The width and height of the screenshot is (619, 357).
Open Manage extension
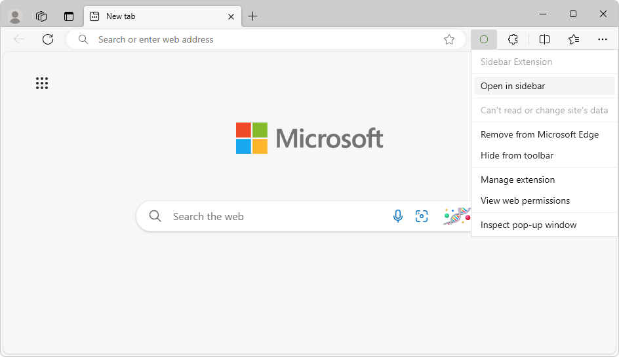[544, 179]
